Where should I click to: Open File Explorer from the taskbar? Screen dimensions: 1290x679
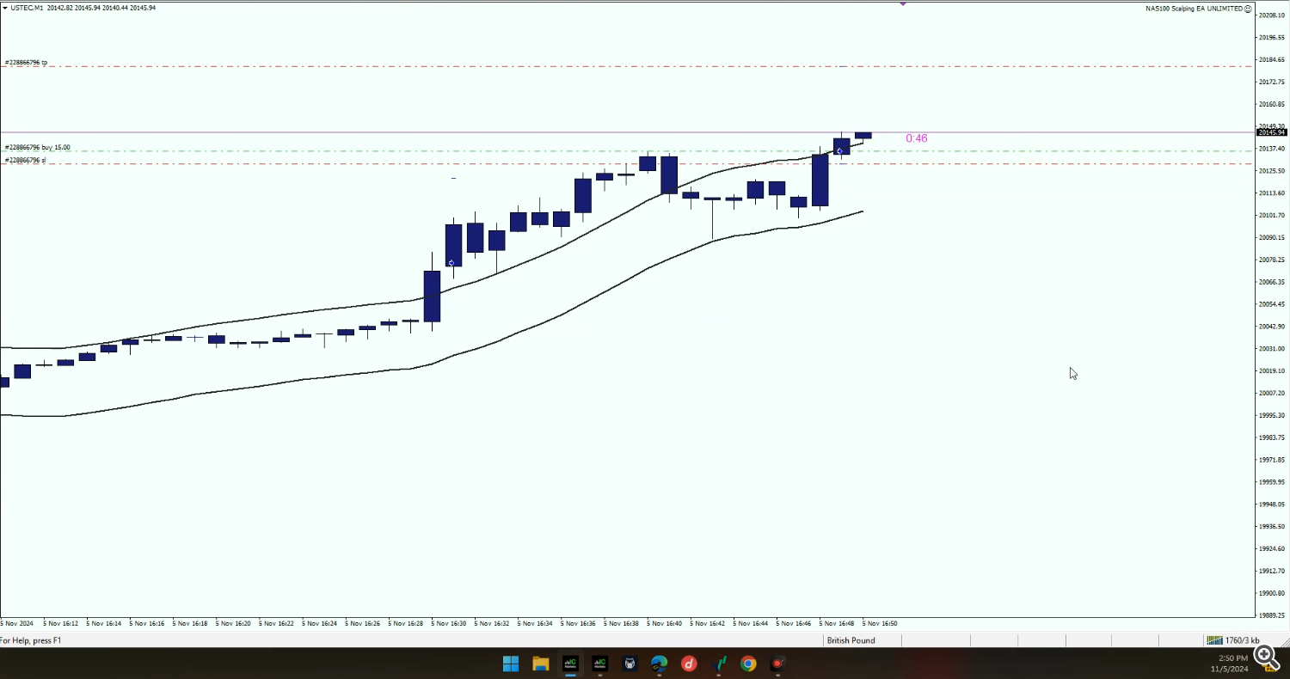(540, 664)
